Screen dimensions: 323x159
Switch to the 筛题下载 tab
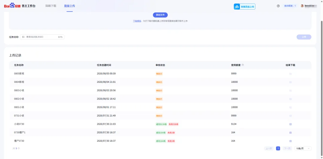click(x=51, y=6)
